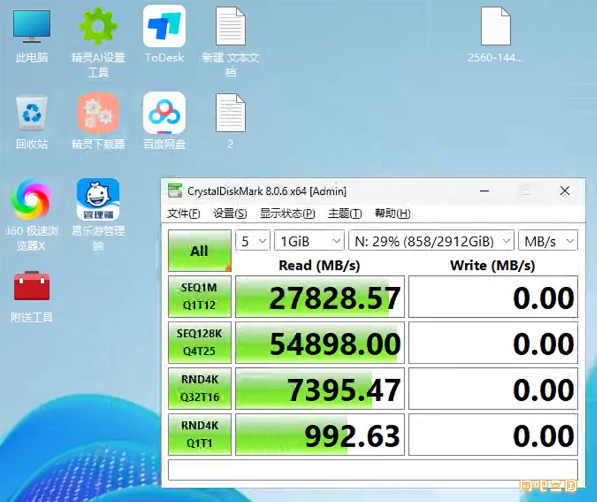Expand the N: drive selection dropdown

coord(432,241)
